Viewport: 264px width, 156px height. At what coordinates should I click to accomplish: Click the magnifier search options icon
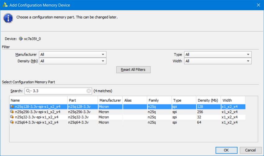[x=28, y=91]
